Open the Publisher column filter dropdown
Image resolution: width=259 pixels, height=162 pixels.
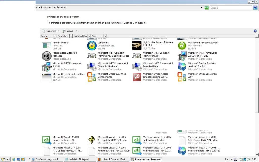71,36
